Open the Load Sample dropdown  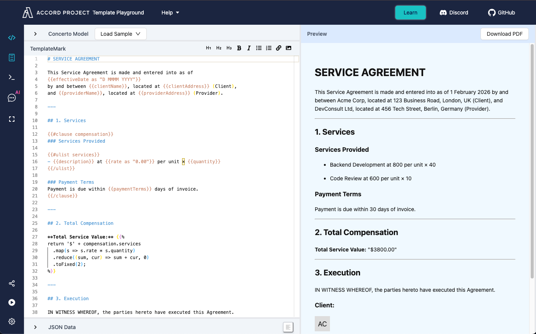coord(121,33)
